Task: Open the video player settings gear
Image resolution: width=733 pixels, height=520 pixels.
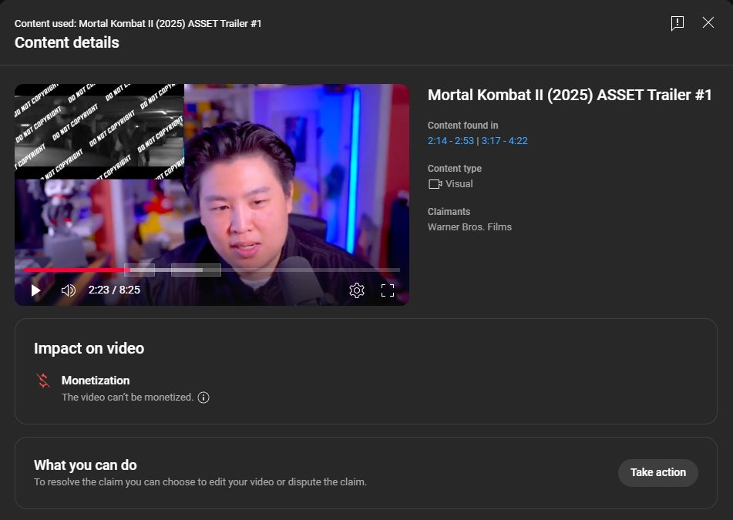Action: 357,290
